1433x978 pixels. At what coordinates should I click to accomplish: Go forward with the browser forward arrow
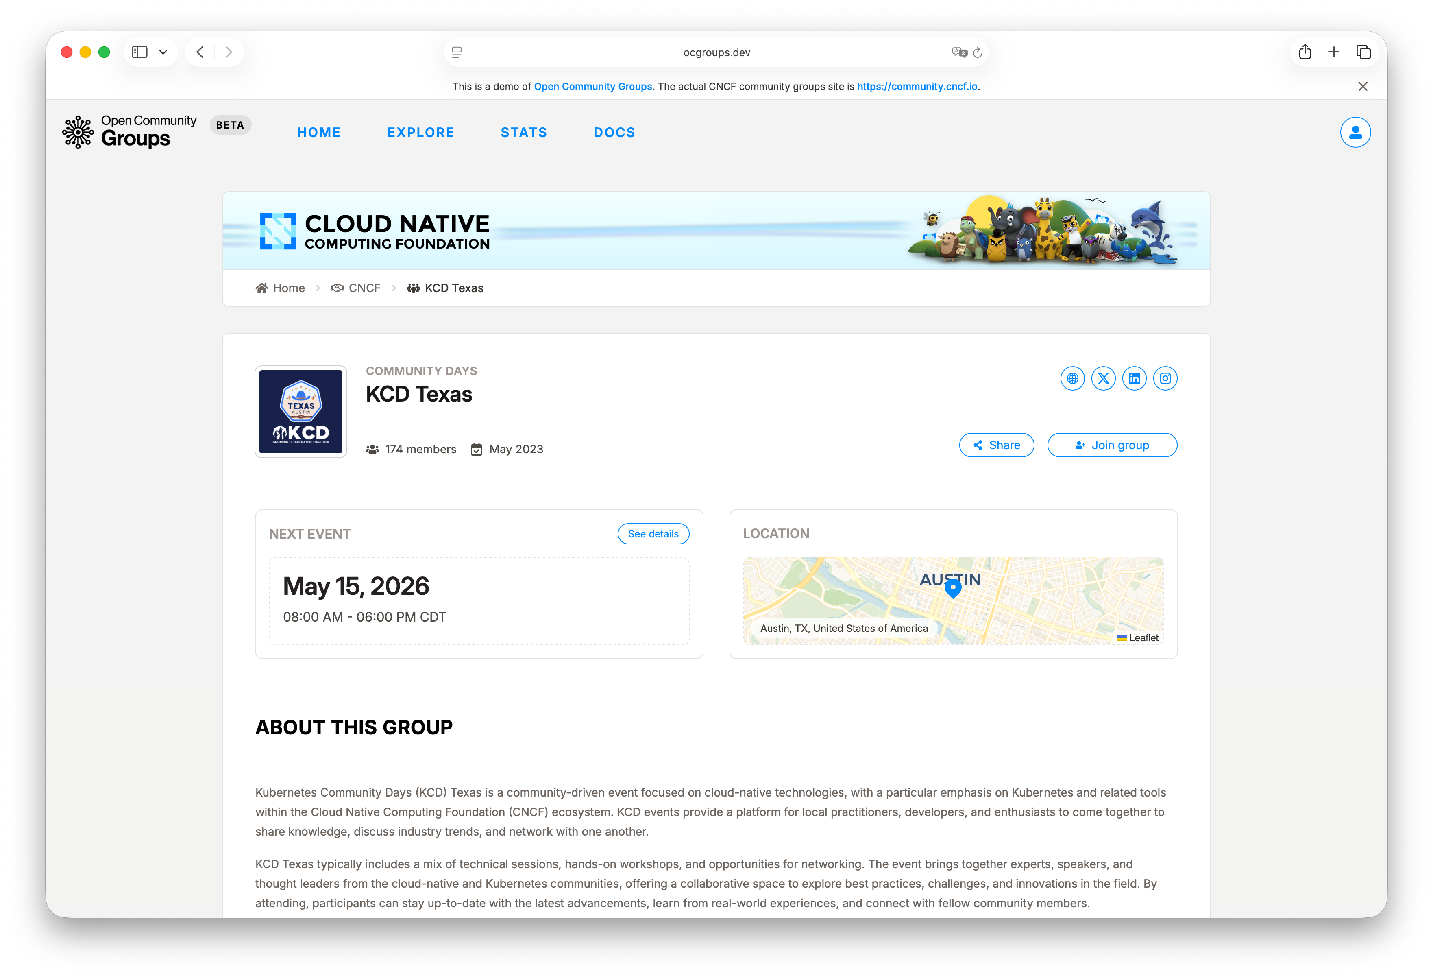(229, 52)
